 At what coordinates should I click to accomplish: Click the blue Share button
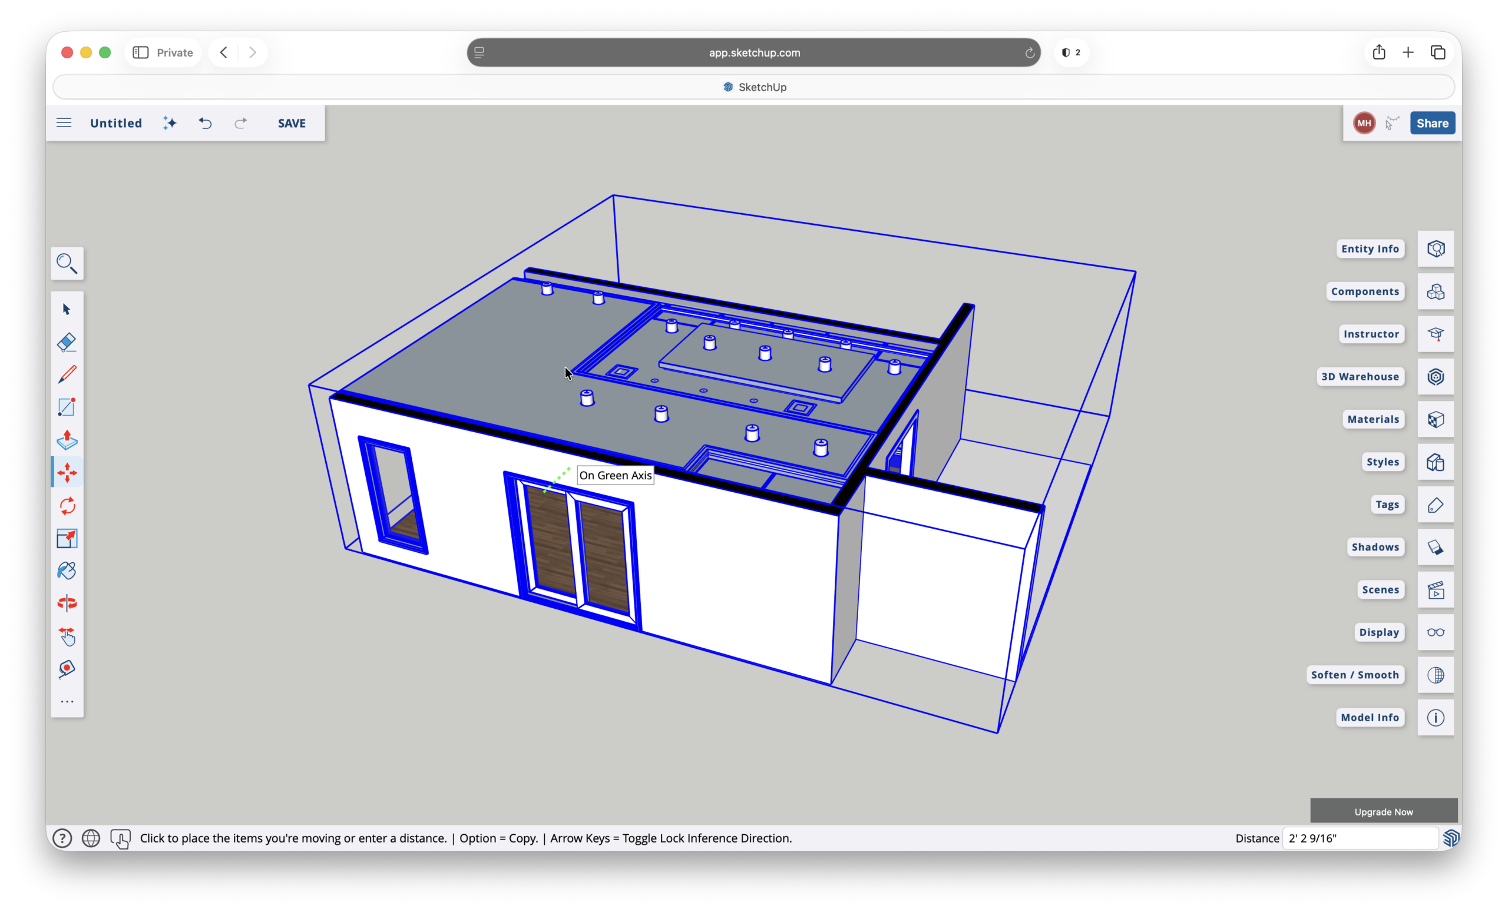[x=1431, y=123]
